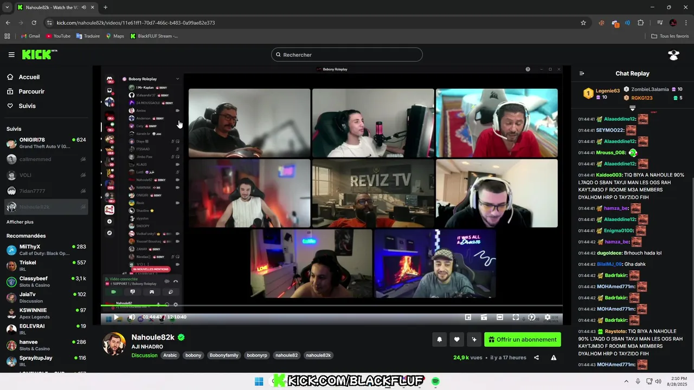The height and width of the screenshot is (390, 694).
Task: Open recommended channel Classybeef
Action: point(46,282)
